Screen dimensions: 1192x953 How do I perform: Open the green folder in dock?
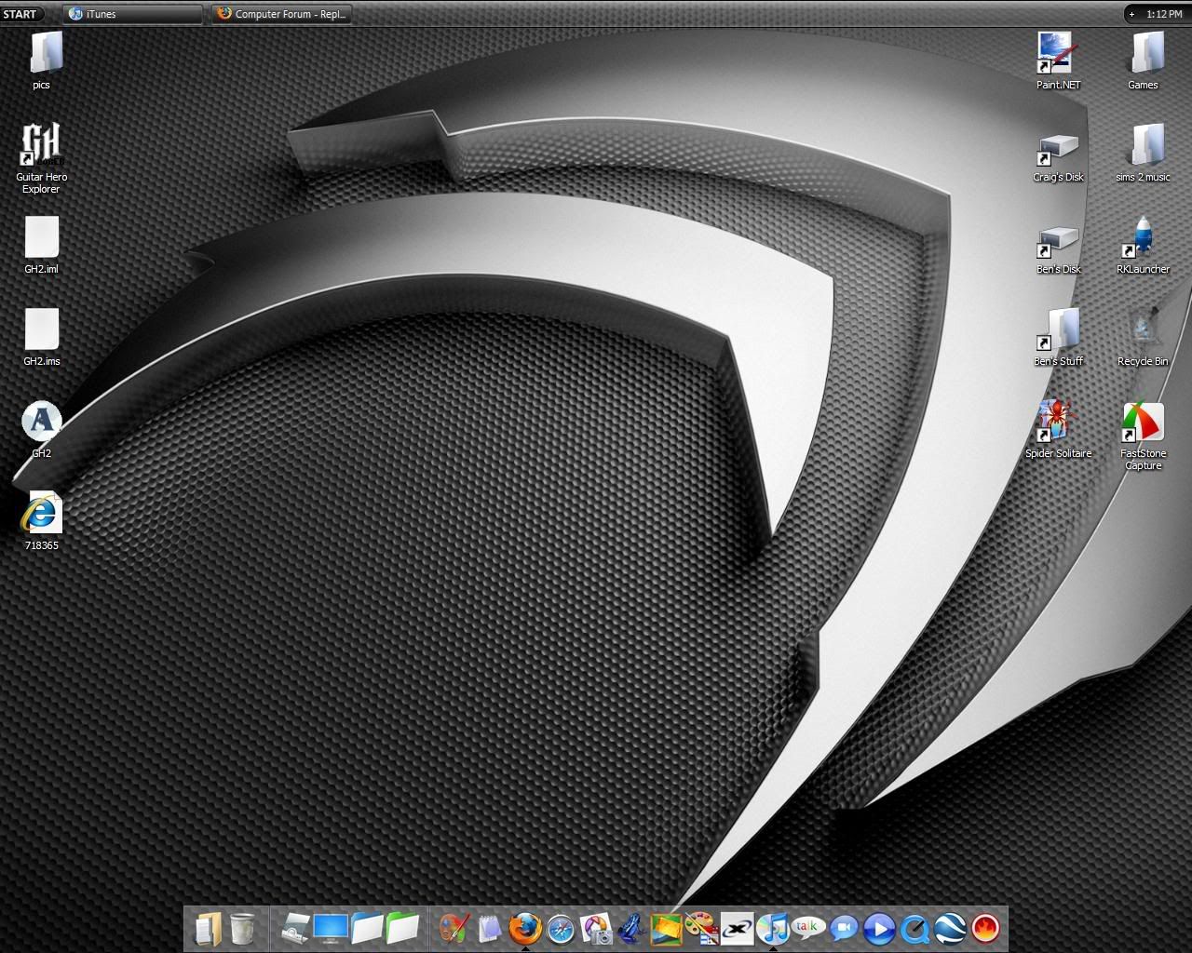click(402, 928)
